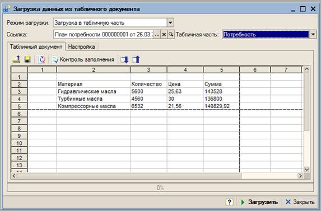Select the Табличный документ tab
321x211 pixels.
(x=36, y=46)
